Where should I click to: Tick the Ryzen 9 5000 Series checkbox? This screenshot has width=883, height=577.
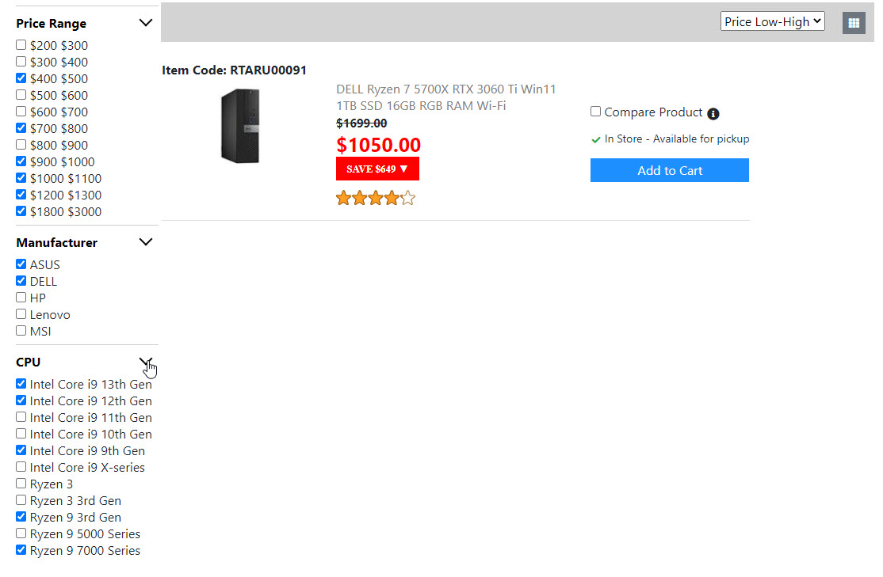21,533
